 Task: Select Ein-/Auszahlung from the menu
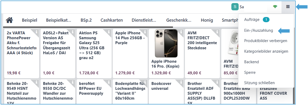(258, 30)
